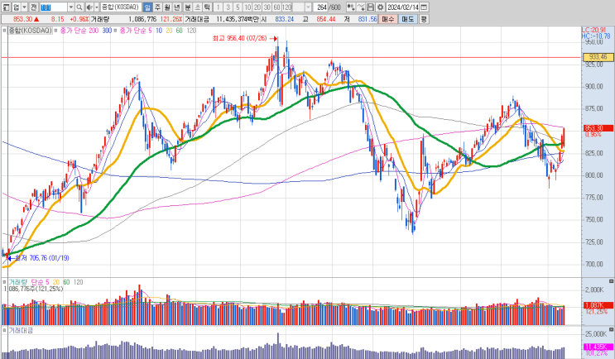The height and width of the screenshot is (359, 615).
Task: Click the current price 853.30 in quote bar
Action: 22,19
